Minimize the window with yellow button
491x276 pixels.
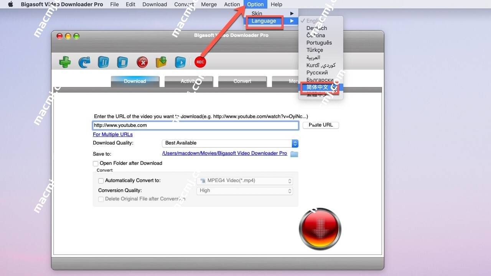click(68, 36)
